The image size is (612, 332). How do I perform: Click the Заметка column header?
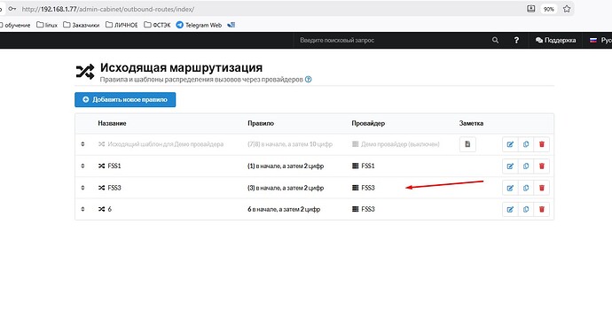click(x=471, y=123)
